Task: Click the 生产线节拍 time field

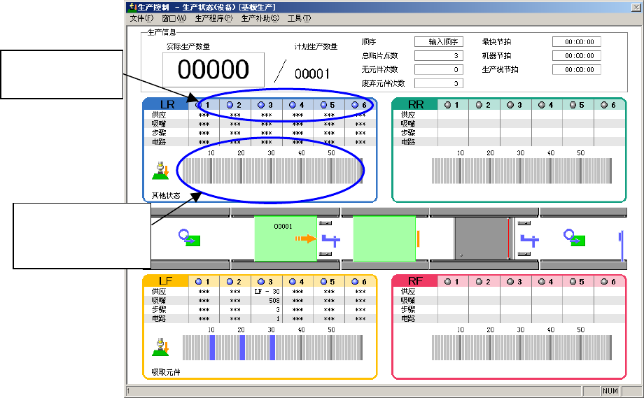Action: pyautogui.click(x=577, y=69)
